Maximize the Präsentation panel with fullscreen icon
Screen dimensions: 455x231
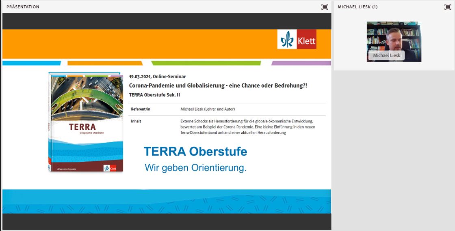coord(325,6)
